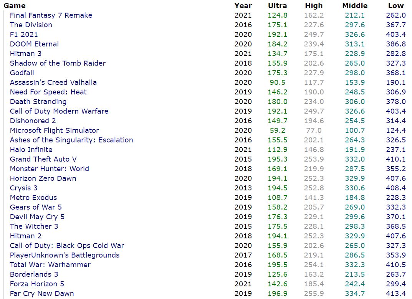Click the Game column header
Screen dimensions: 412x299
pos(15,5)
